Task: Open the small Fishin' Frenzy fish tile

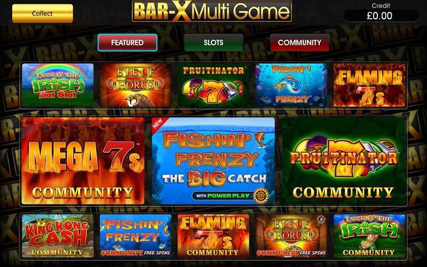Action: pos(291,85)
